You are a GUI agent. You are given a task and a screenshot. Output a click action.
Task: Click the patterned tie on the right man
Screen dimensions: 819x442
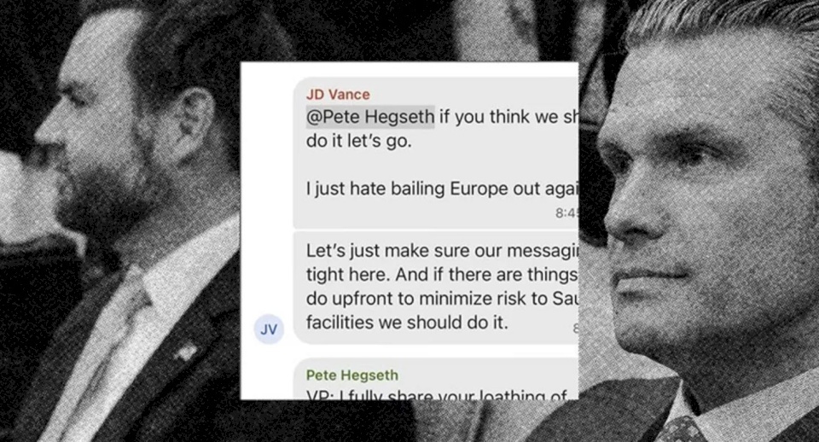679,429
